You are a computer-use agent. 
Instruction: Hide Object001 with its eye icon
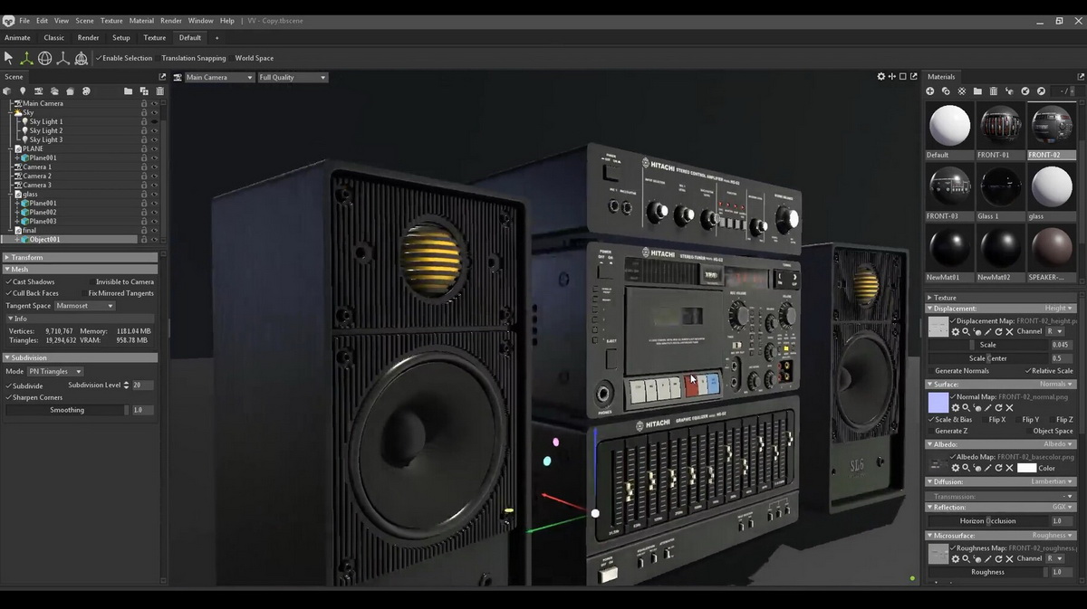coord(154,239)
